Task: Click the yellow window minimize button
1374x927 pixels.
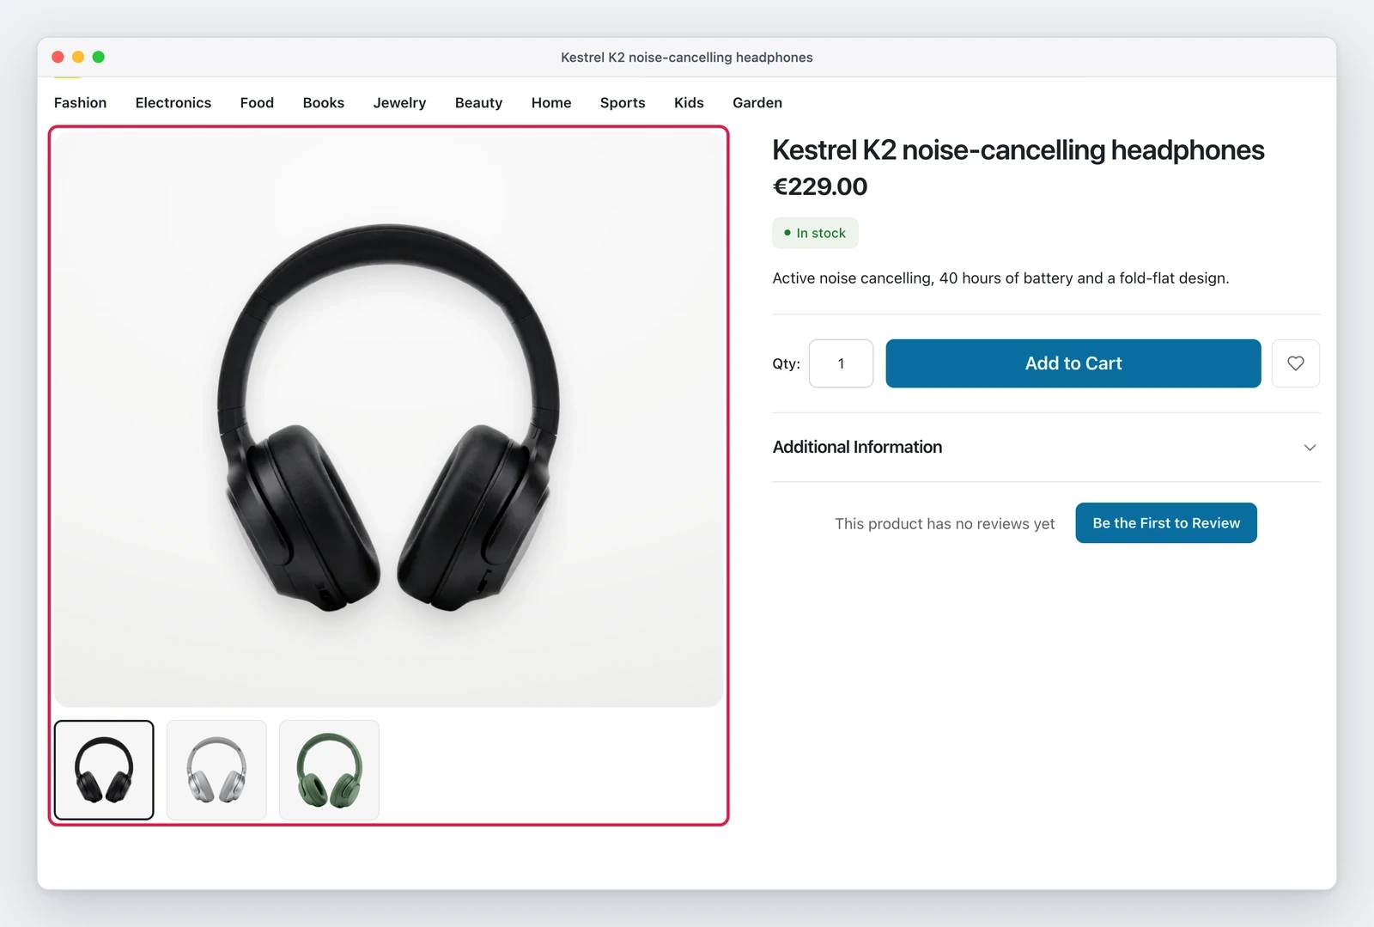Action: point(78,57)
